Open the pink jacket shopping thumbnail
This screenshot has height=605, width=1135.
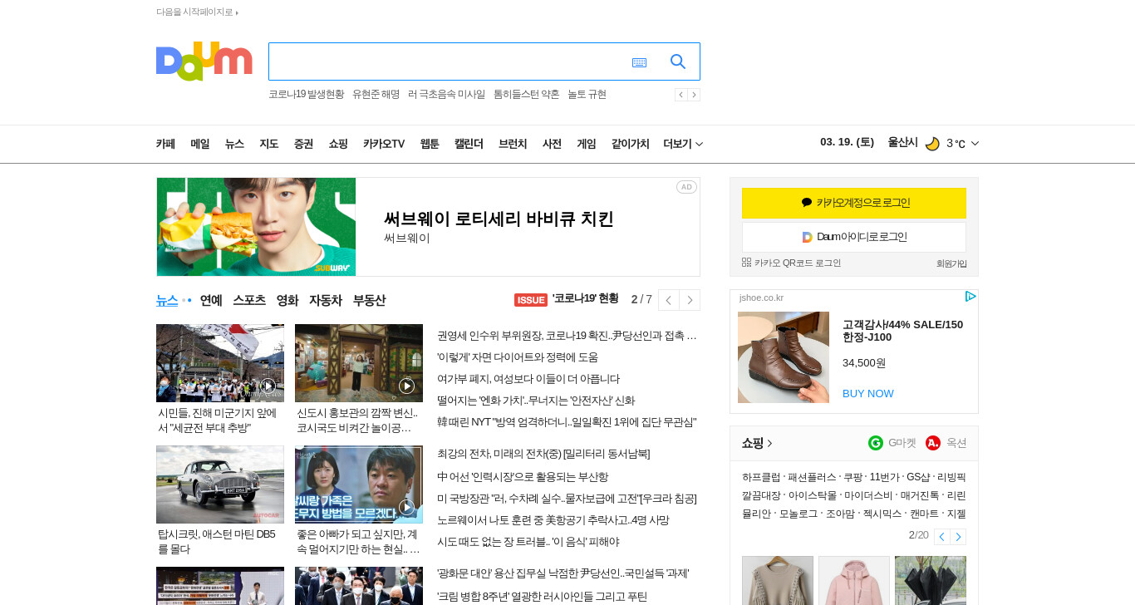point(854,580)
